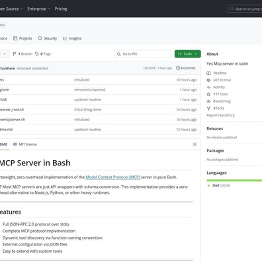Open the green Code dropdown button
262x262 pixels.
tap(188, 54)
